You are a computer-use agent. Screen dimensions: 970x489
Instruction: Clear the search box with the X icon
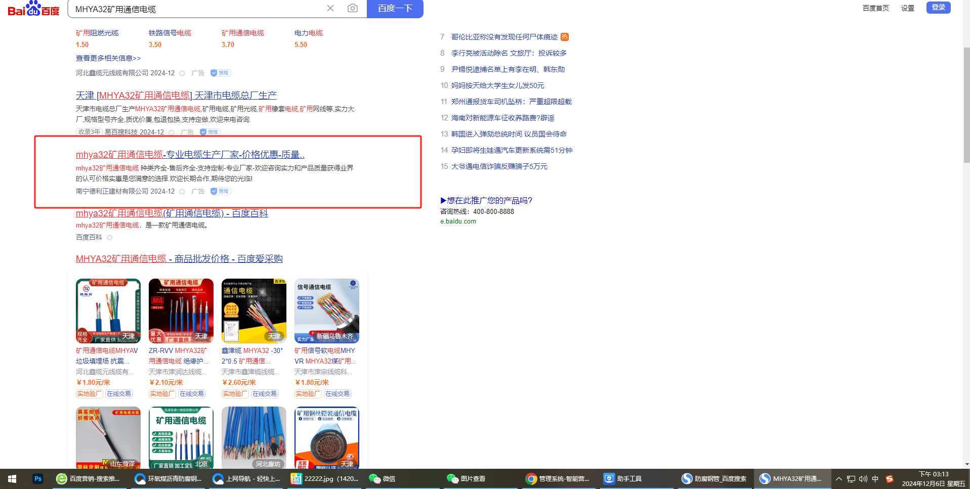(x=330, y=8)
